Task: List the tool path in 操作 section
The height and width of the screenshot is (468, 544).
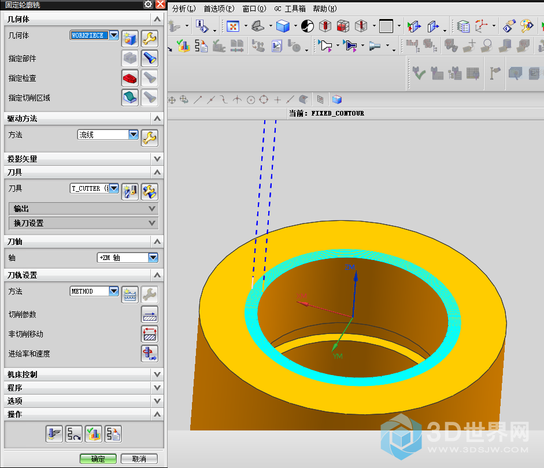Action: 113,434
